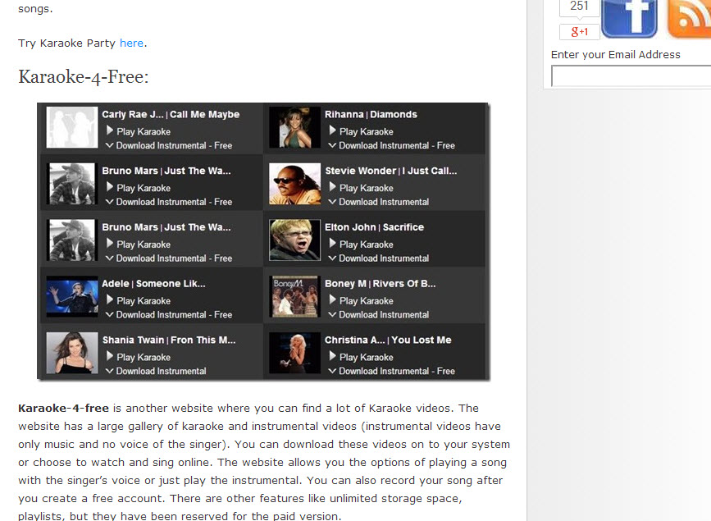Open the Carly Rae Jepsen placeholder thumbnail
This screenshot has height=521, width=711.
(72, 127)
